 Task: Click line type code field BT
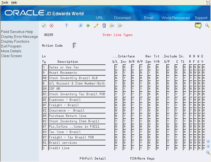[x=45, y=127]
